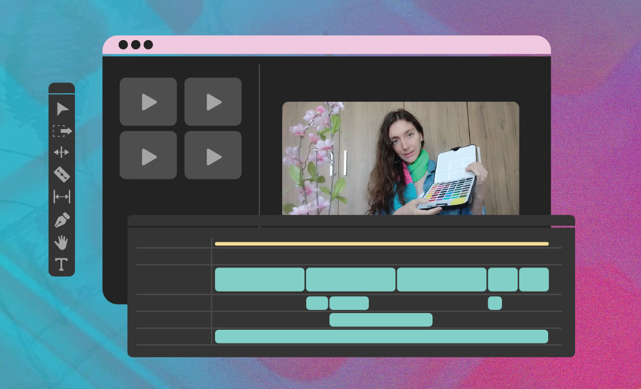Click the Type (T) text tool

(62, 264)
